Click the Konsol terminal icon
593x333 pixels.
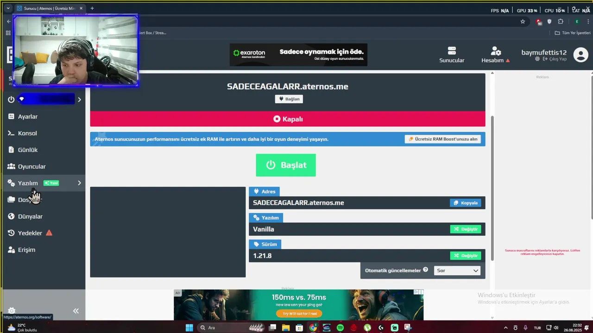coord(11,133)
